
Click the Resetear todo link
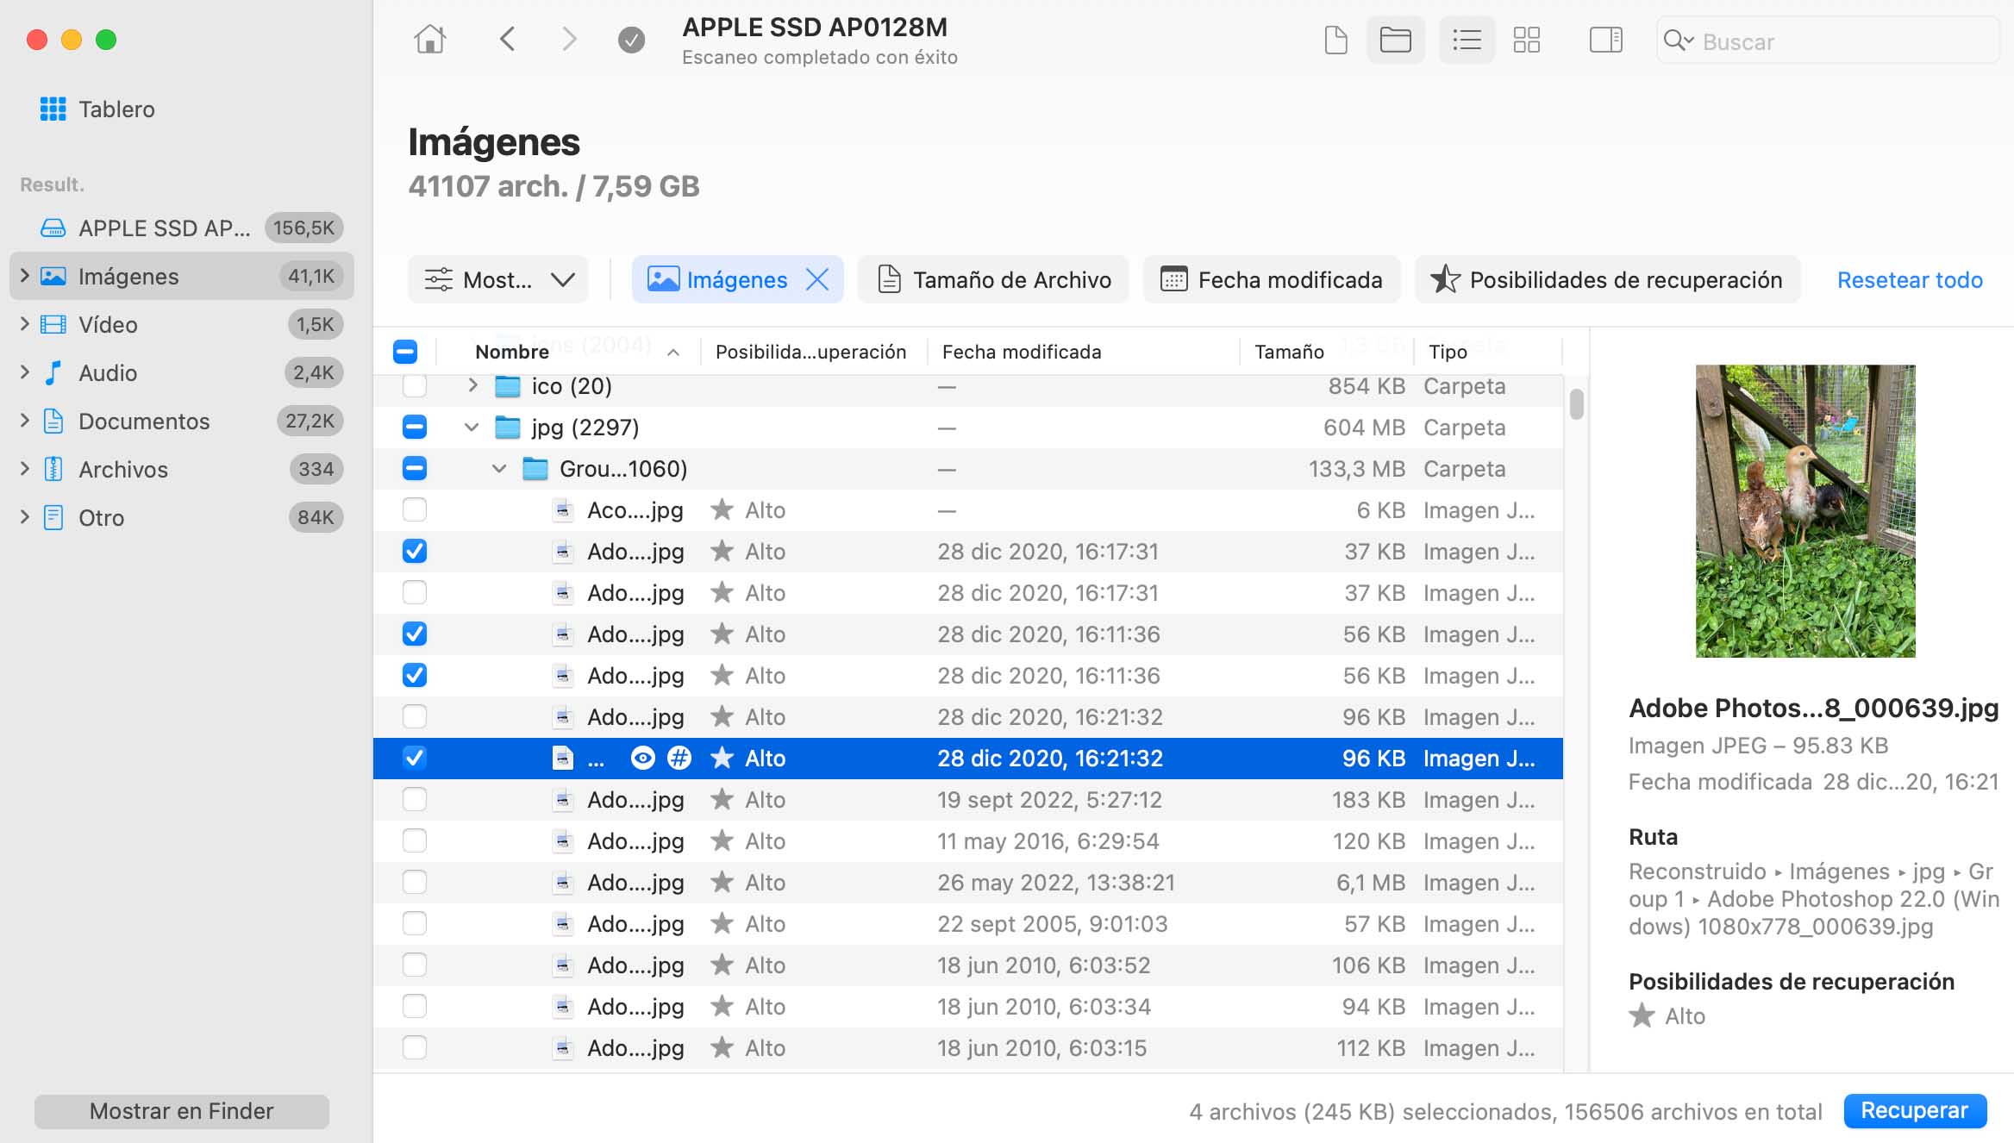tap(1911, 279)
